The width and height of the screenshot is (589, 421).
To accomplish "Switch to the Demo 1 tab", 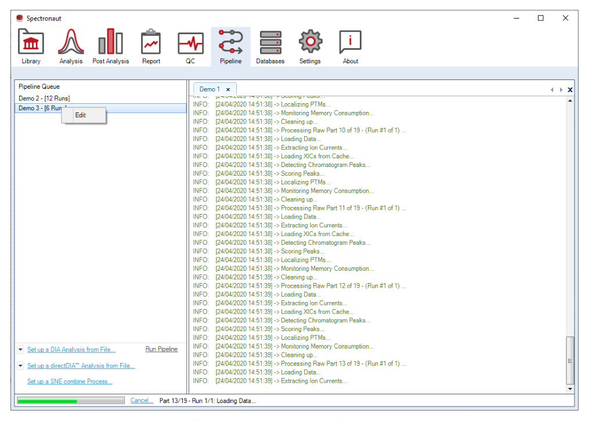I will coord(209,89).
